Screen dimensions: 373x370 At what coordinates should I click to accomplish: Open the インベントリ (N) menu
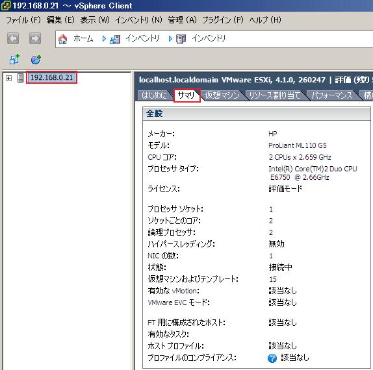click(x=138, y=19)
